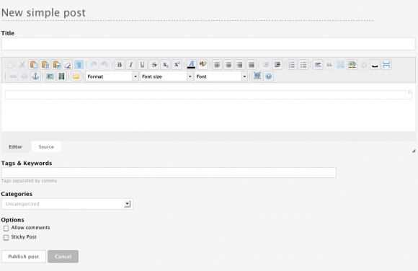418x271 pixels.
Task: Insert bulleted list
Action: pyautogui.click(x=303, y=65)
